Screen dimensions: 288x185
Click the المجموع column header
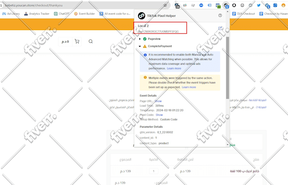click(125, 160)
